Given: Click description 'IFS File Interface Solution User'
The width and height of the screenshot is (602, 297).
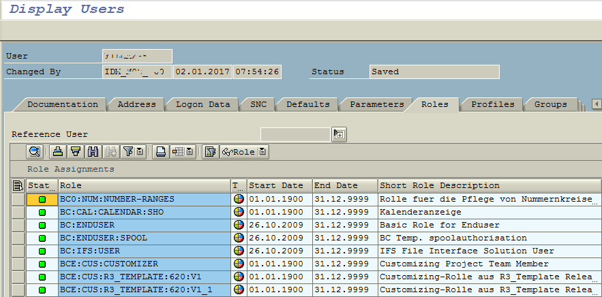Looking at the screenshot, I should [x=467, y=251].
